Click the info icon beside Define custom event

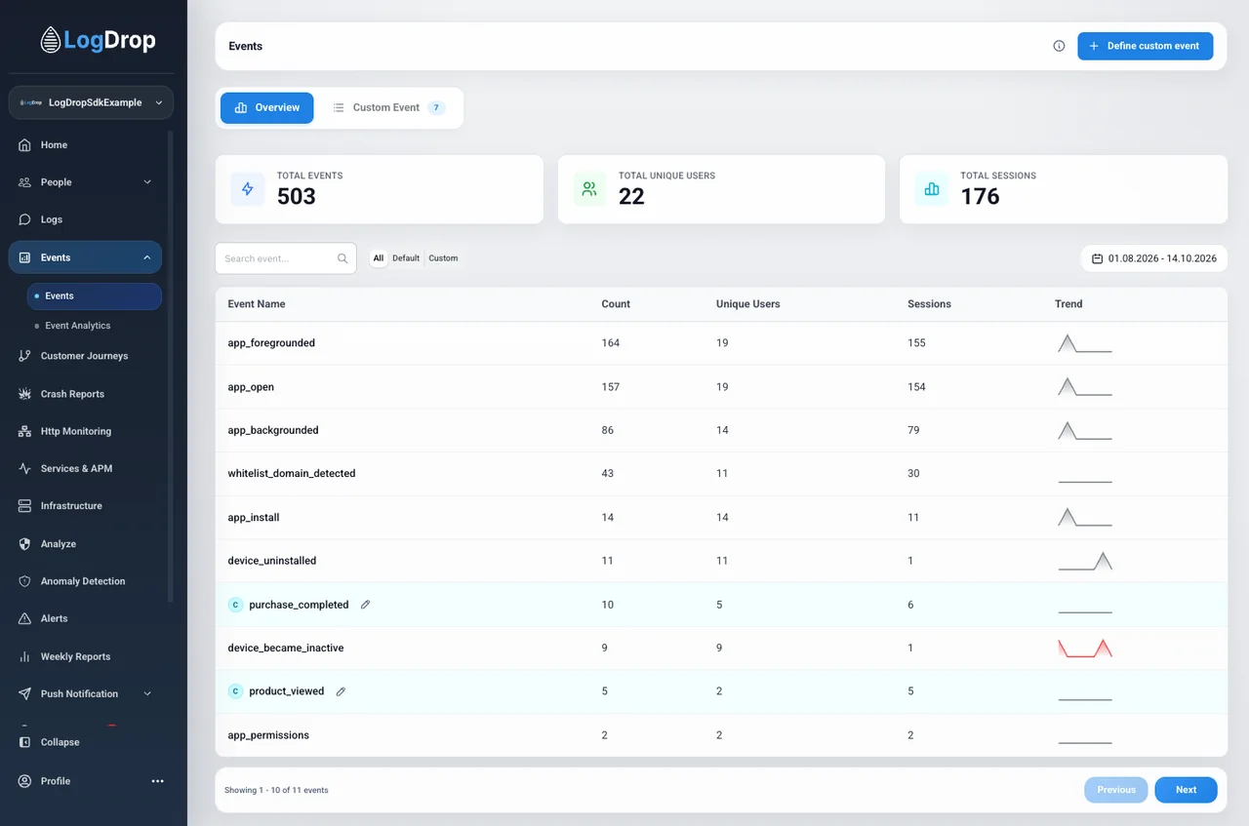(x=1059, y=46)
